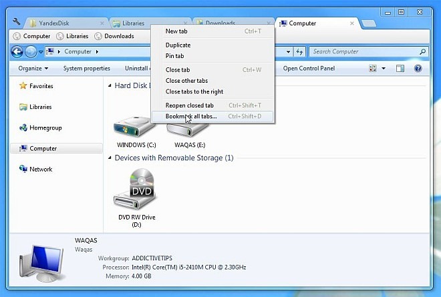This screenshot has height=297, width=441.
Task: Click the computer icon in address bar
Action: coord(50,51)
